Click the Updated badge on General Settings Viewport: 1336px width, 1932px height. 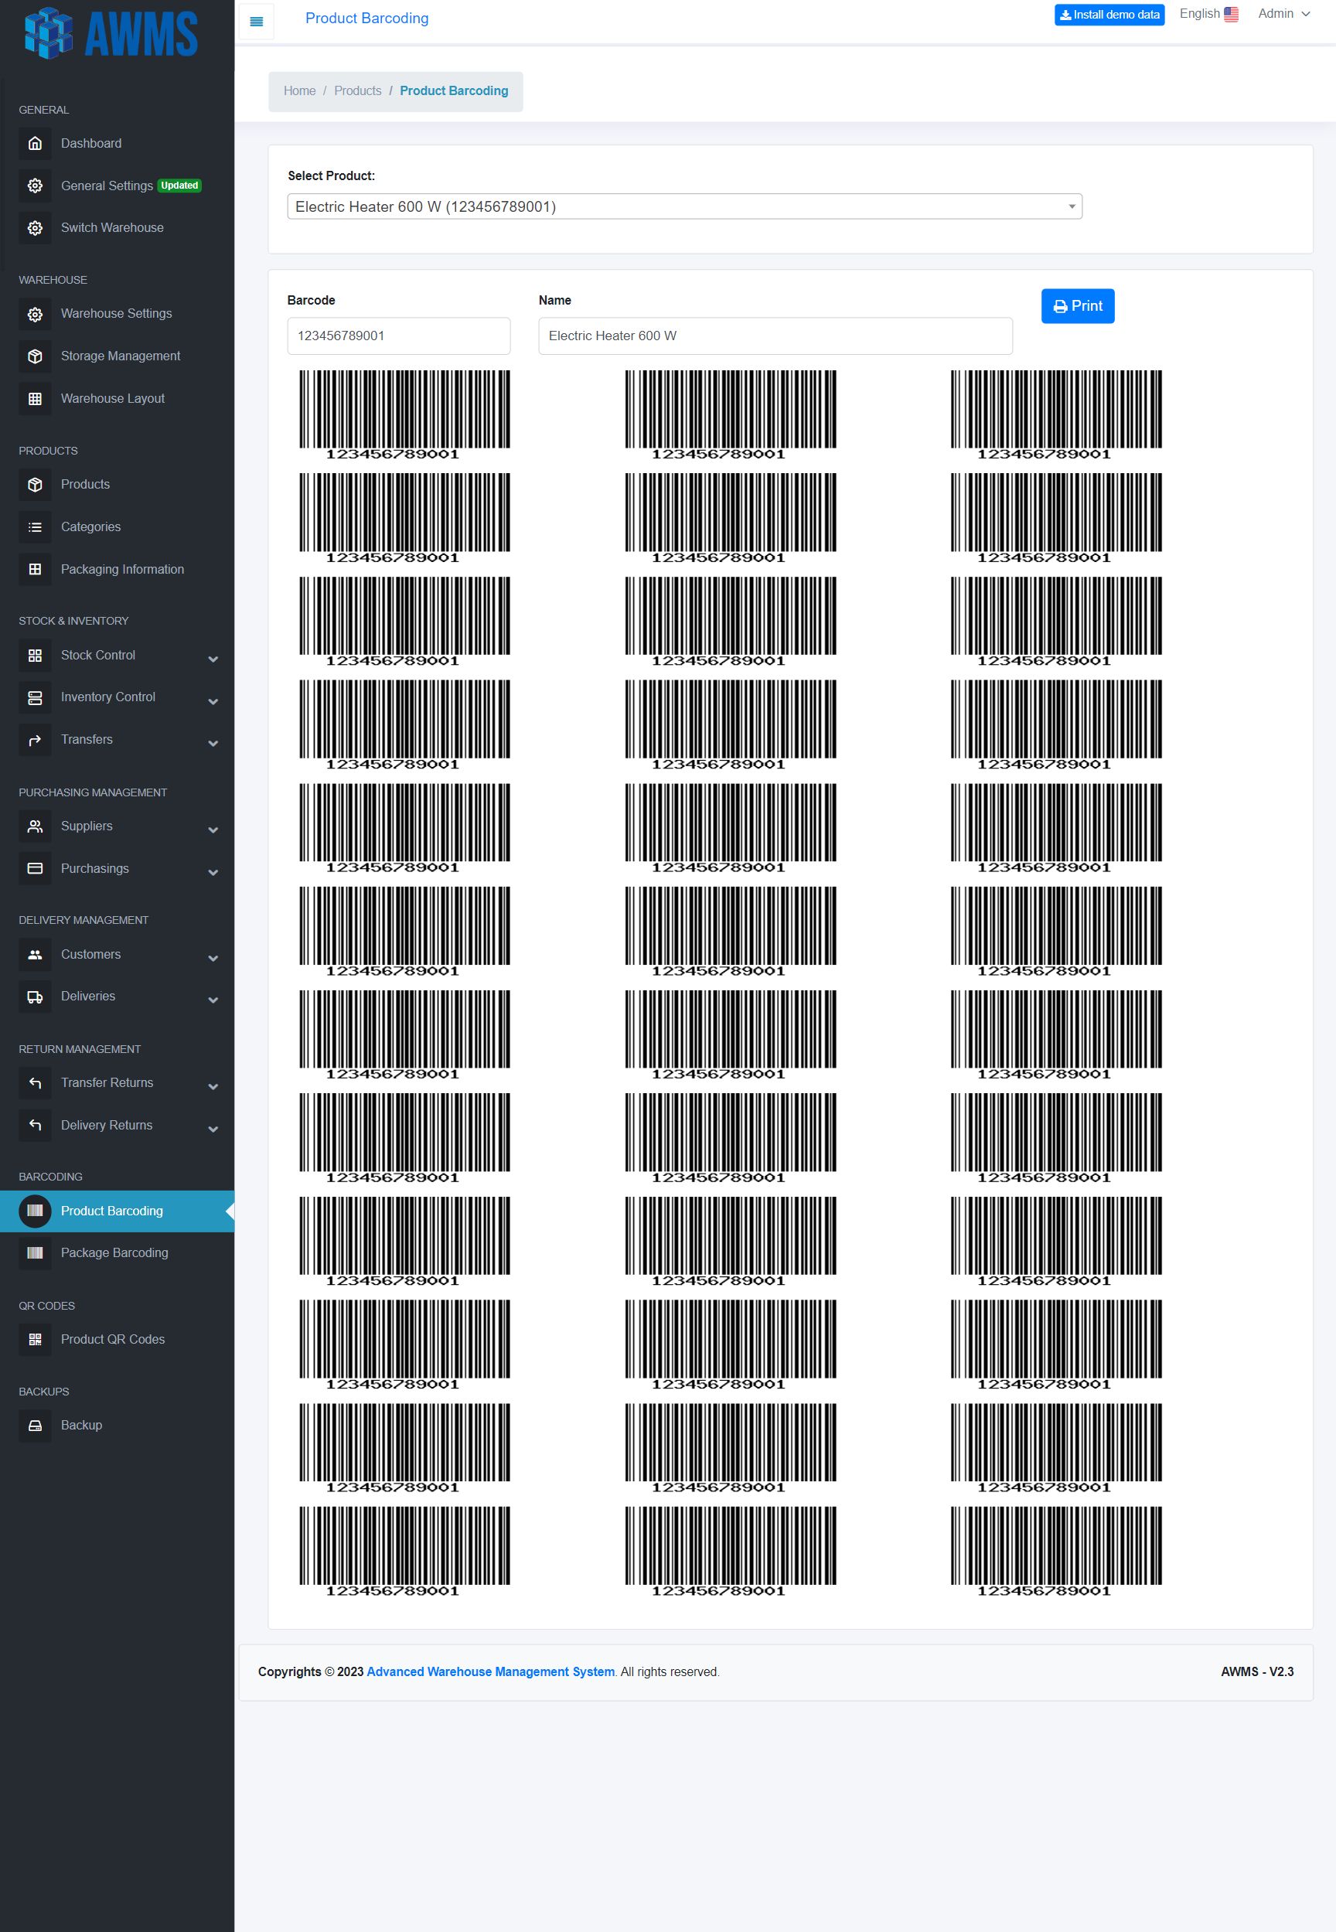point(179,186)
